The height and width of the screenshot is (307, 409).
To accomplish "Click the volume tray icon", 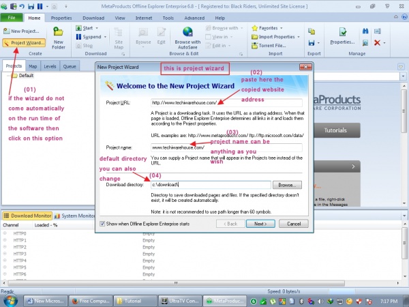I will [x=320, y=302].
